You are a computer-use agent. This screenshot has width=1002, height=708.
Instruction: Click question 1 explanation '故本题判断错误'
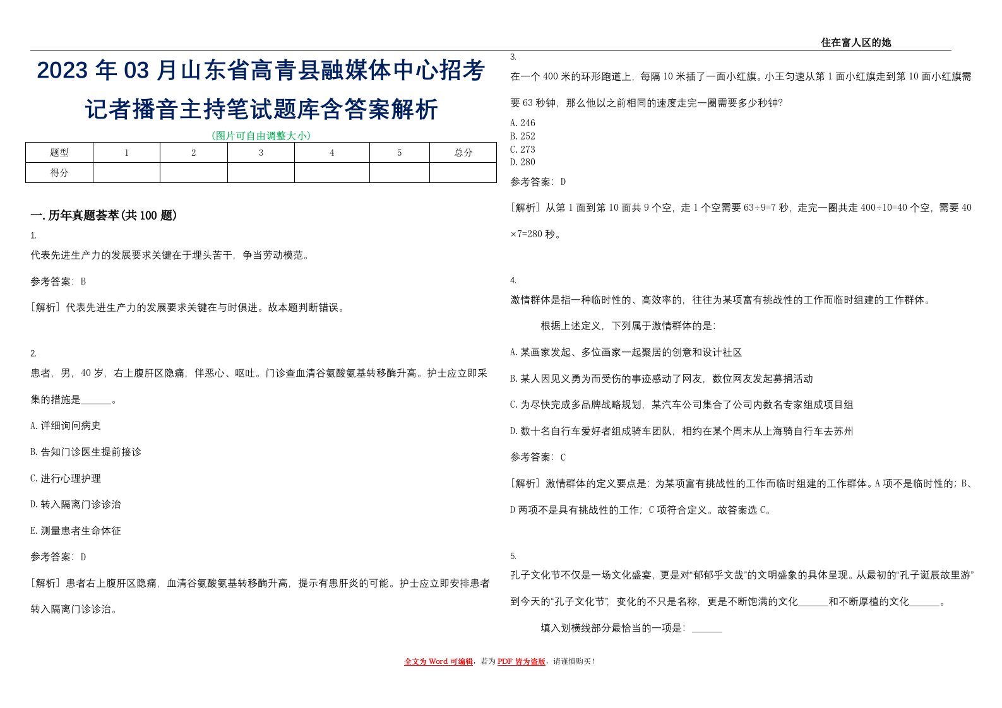pos(307,308)
